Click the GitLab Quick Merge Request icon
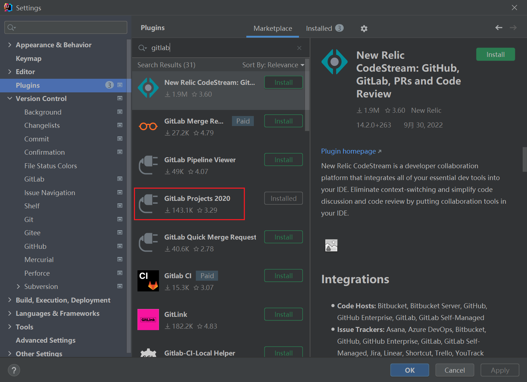The image size is (527, 382). tap(148, 242)
